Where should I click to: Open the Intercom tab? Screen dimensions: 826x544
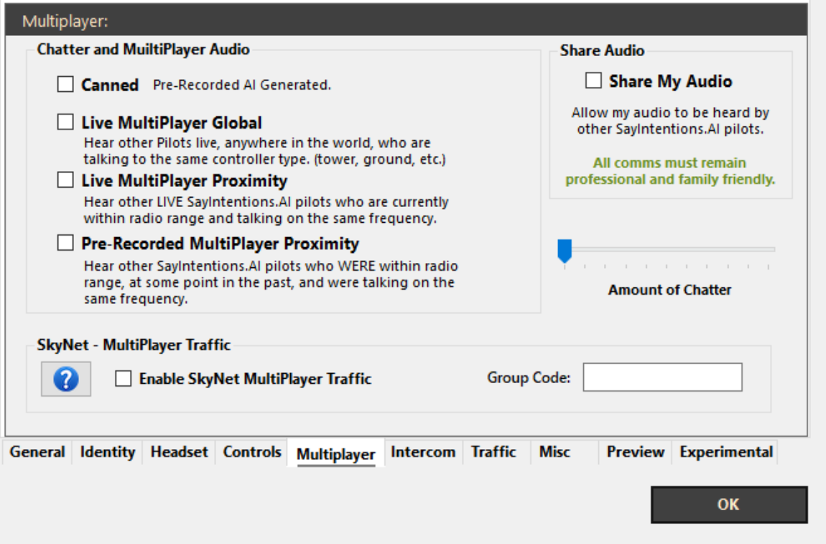pyautogui.click(x=423, y=452)
